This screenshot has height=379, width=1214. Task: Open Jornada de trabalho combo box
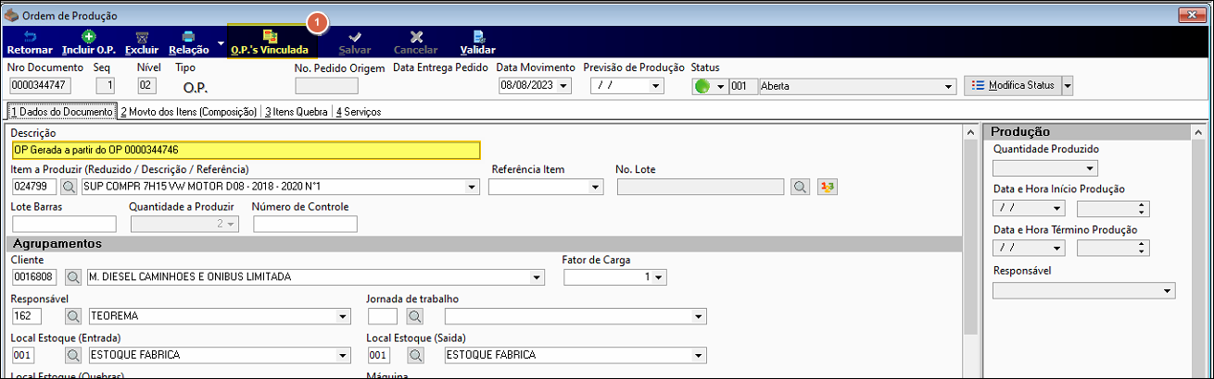[699, 316]
